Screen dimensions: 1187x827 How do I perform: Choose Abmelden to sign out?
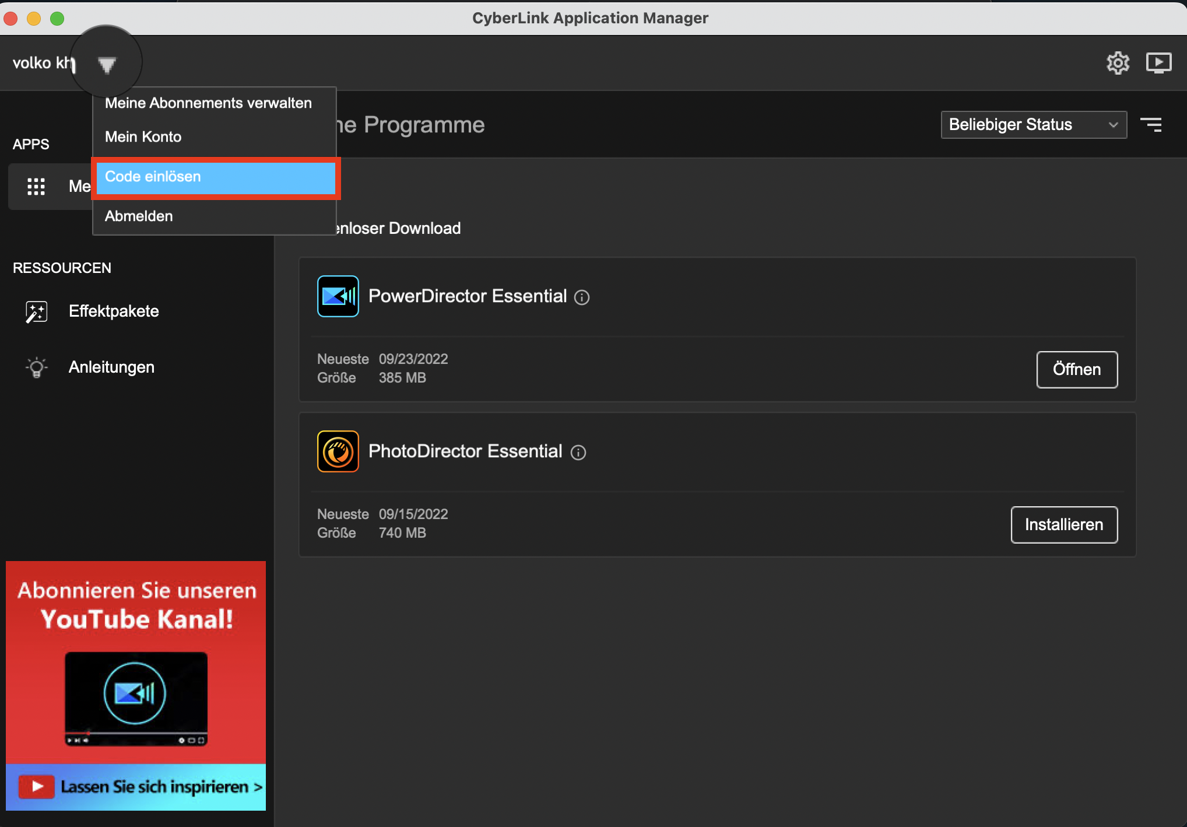(x=215, y=216)
